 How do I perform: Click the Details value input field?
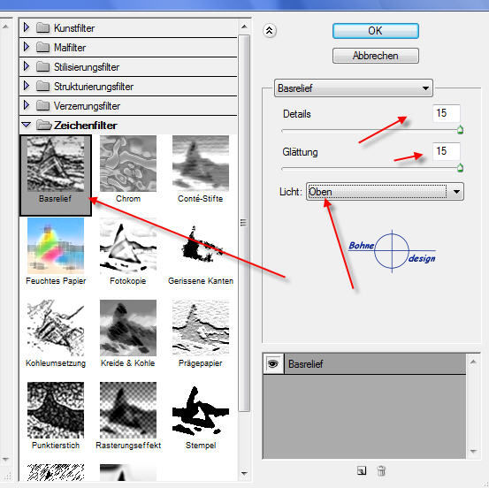[x=447, y=113]
